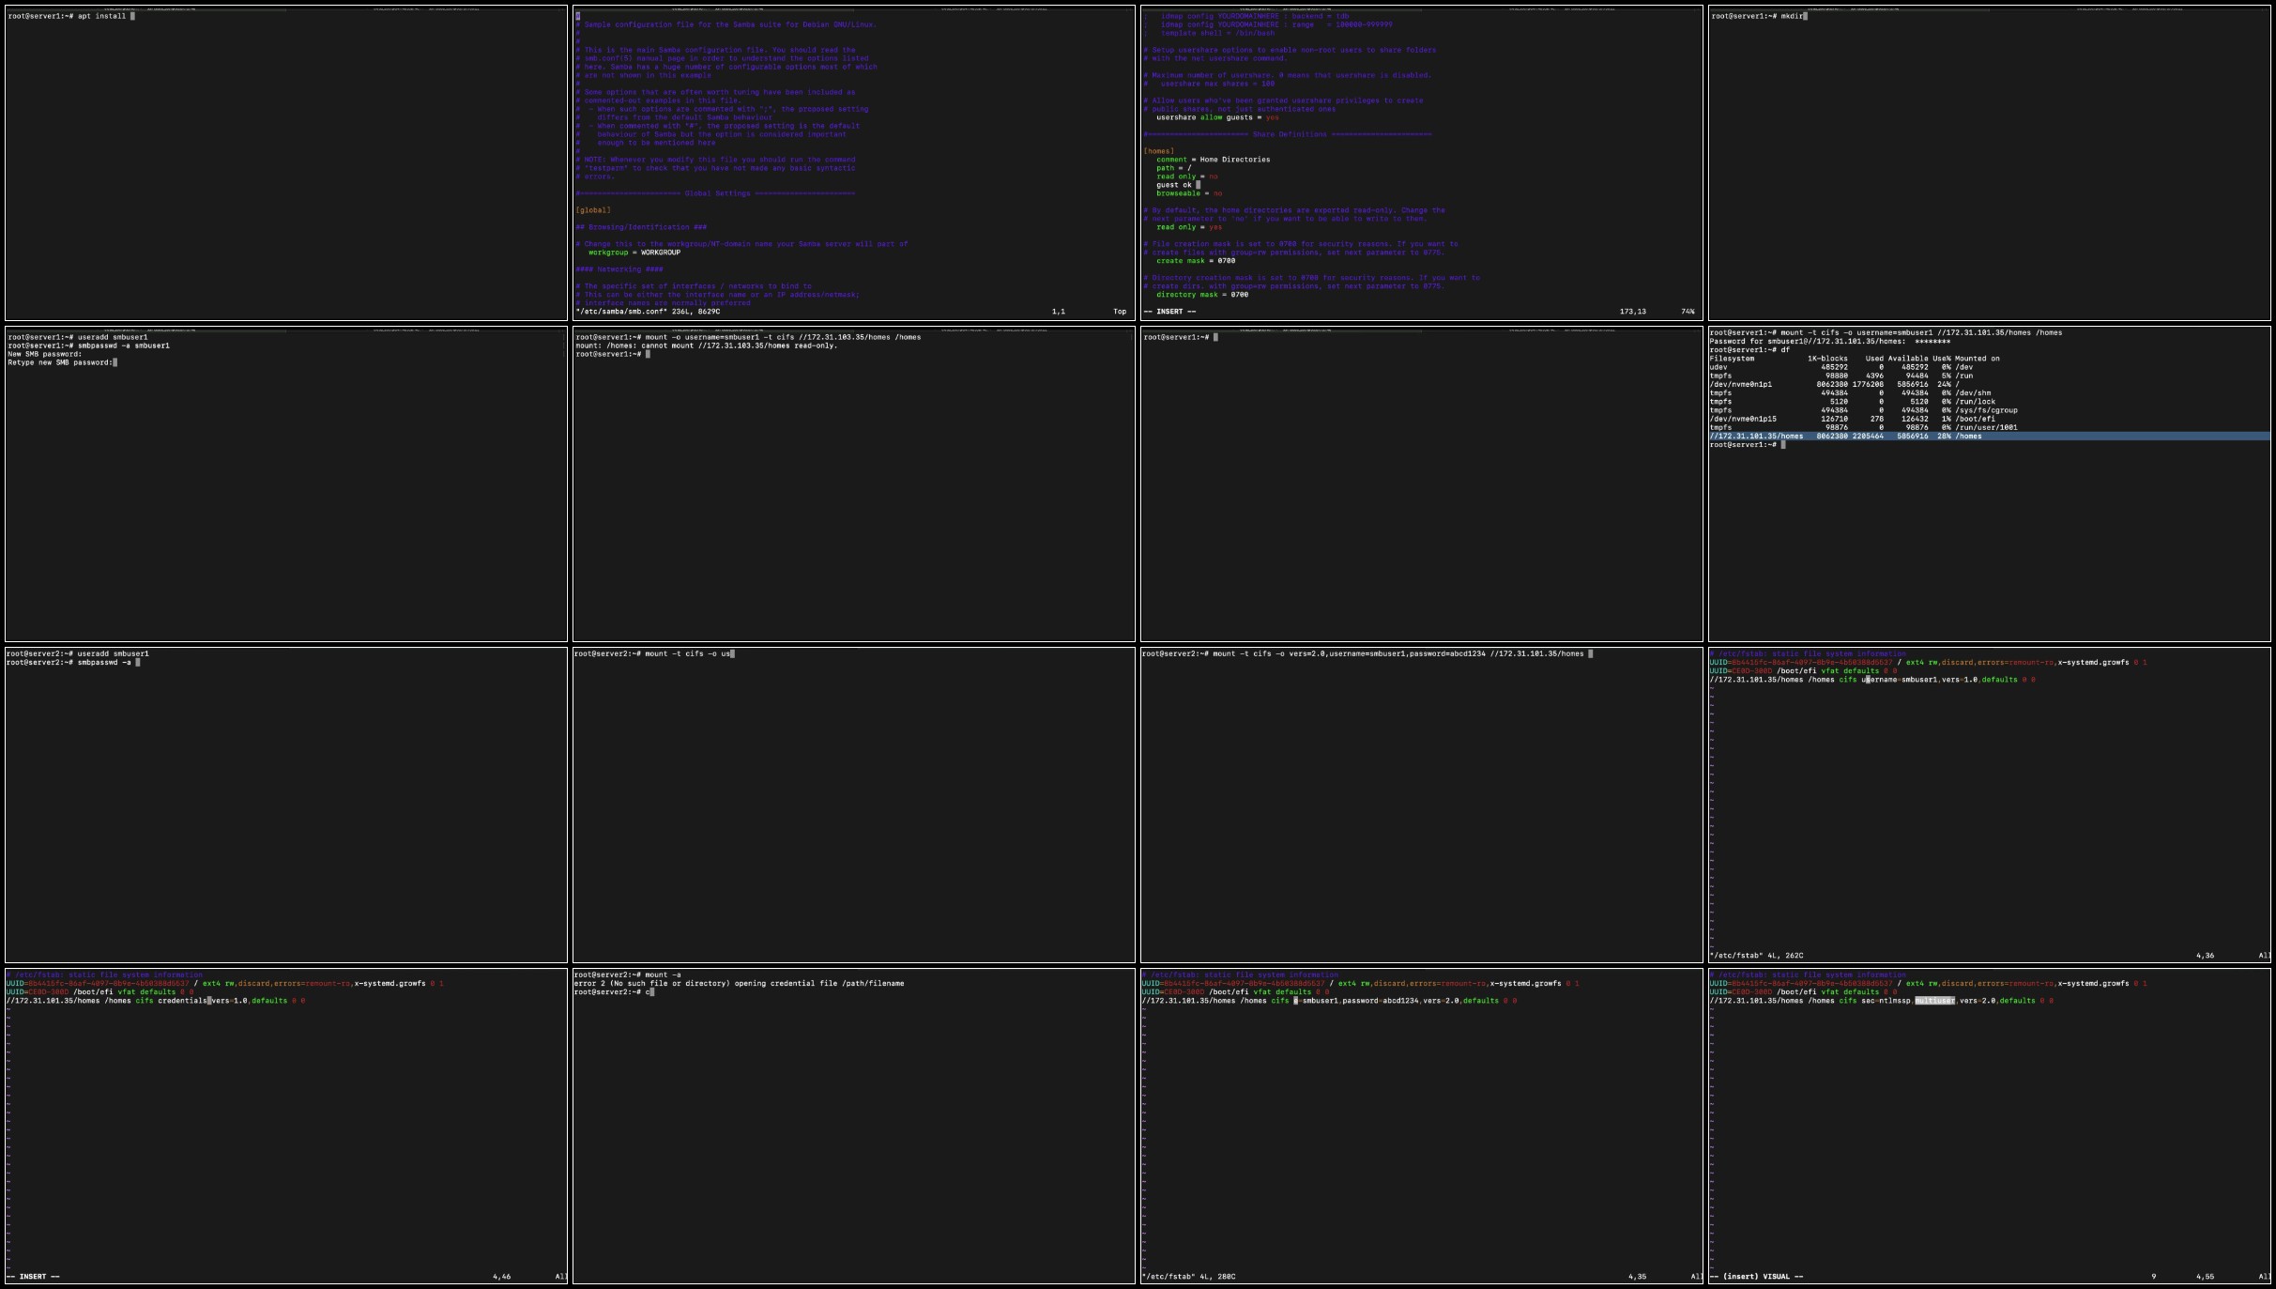This screenshot has height=1289, width=2276.
Task: Click the 'apt install' command on server1
Action: (101, 16)
